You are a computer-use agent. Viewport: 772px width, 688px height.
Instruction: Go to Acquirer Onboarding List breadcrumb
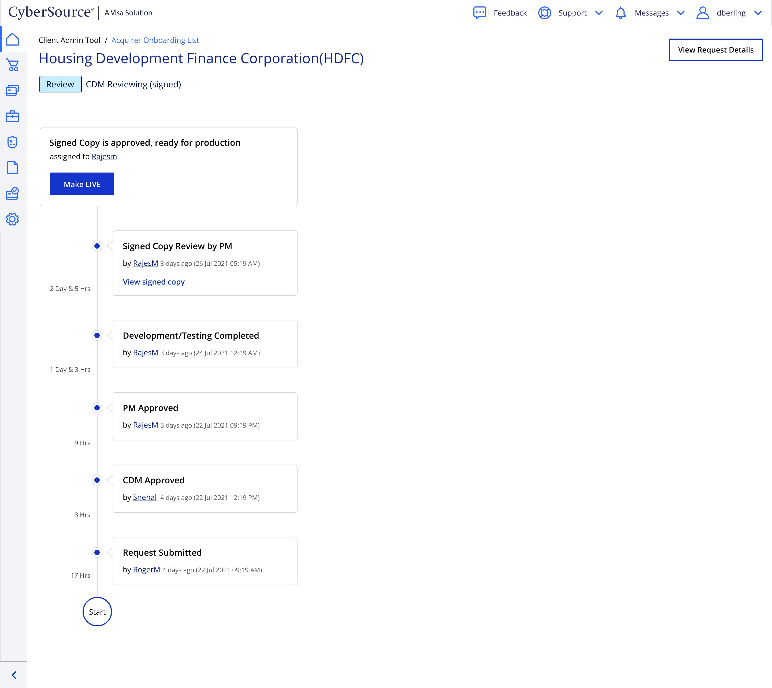tap(155, 40)
